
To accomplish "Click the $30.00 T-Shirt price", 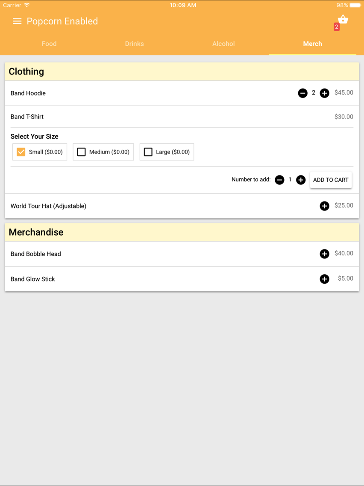I will [x=344, y=116].
